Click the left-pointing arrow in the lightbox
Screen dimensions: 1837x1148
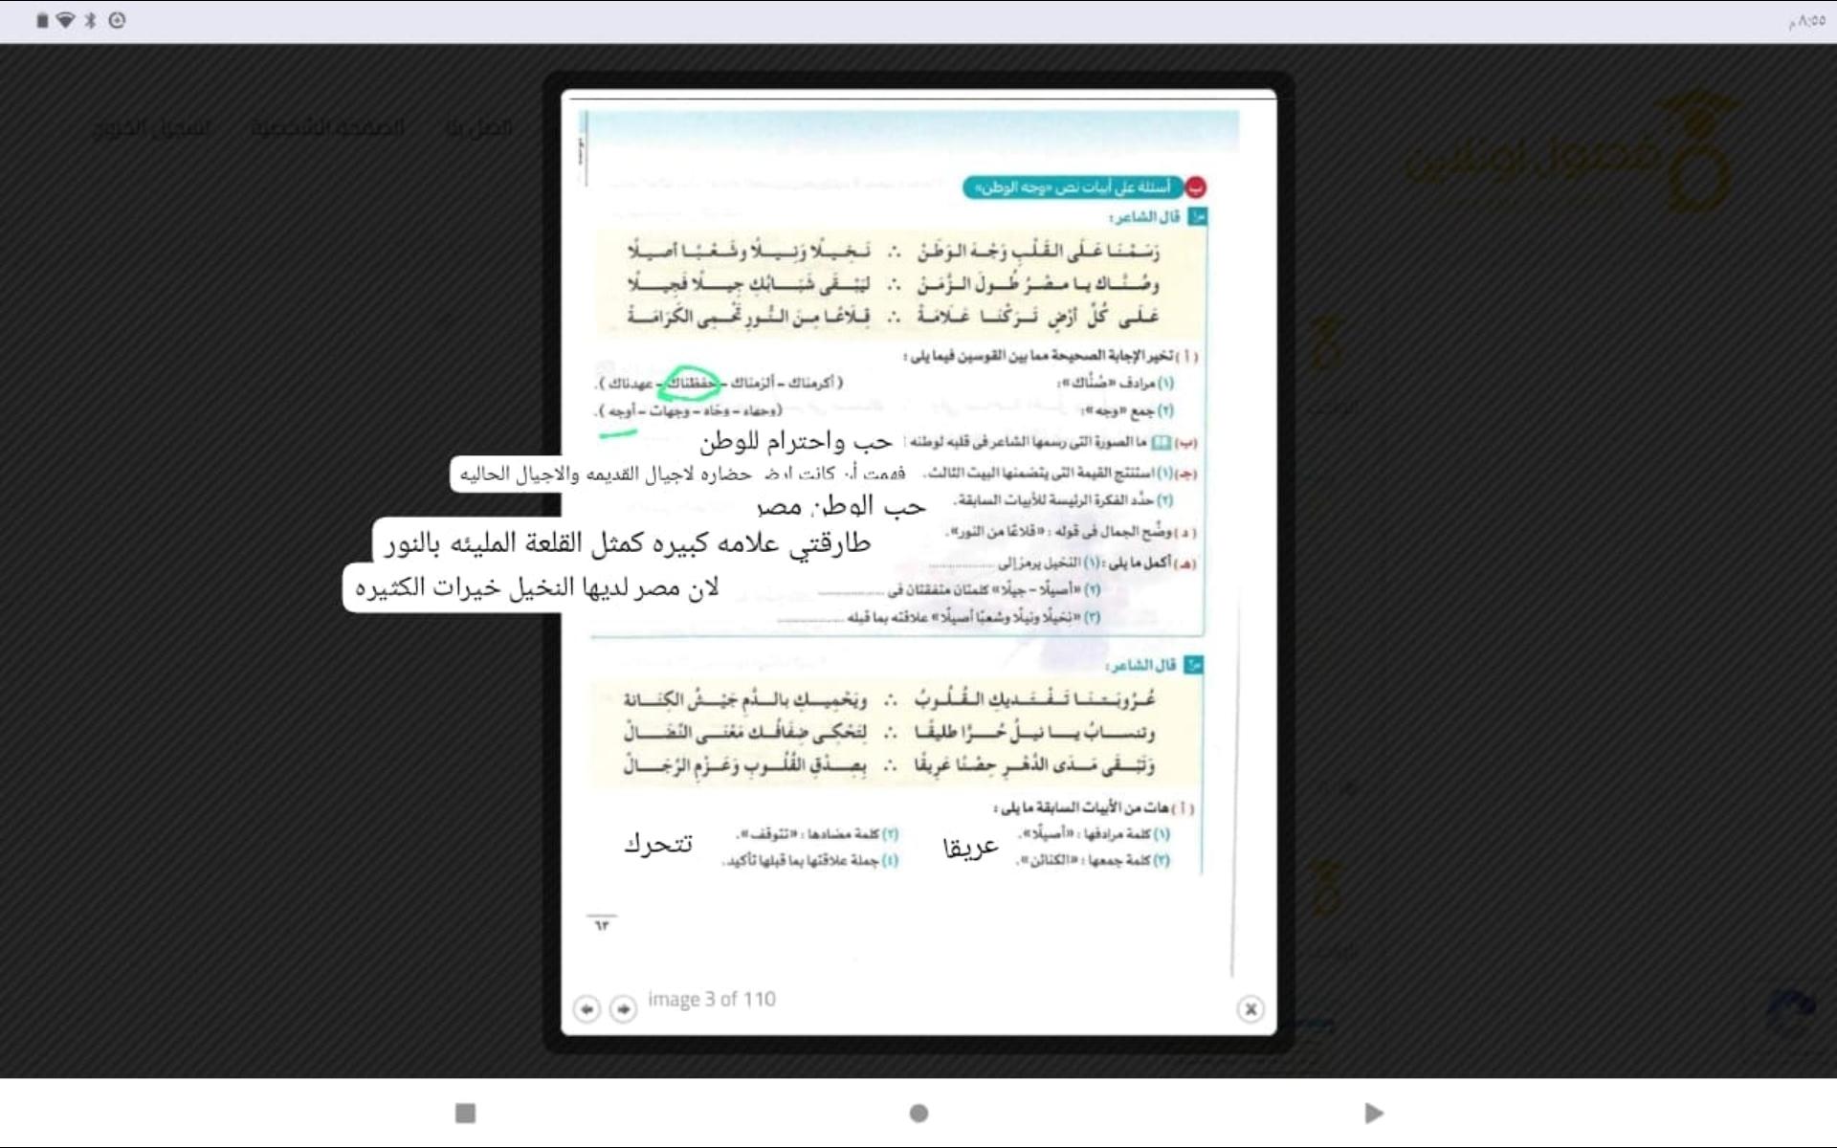pos(587,1008)
